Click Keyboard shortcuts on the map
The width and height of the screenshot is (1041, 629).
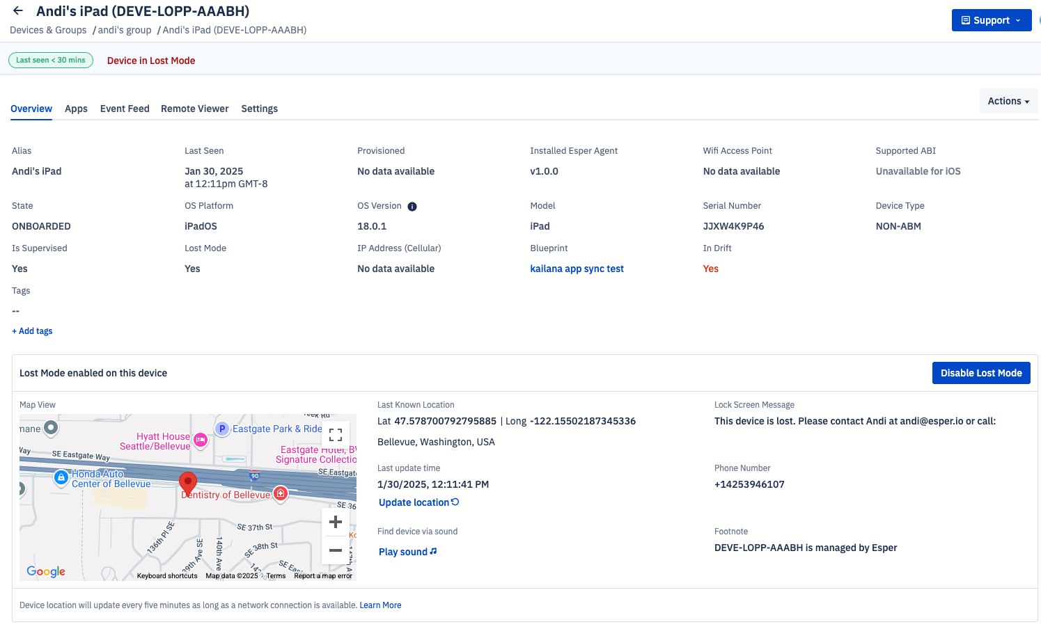pos(167,576)
